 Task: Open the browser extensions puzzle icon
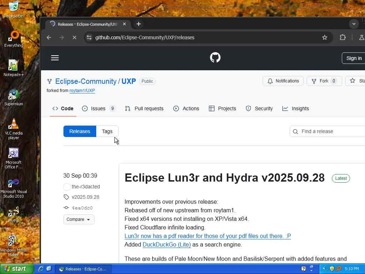pyautogui.click(x=343, y=37)
